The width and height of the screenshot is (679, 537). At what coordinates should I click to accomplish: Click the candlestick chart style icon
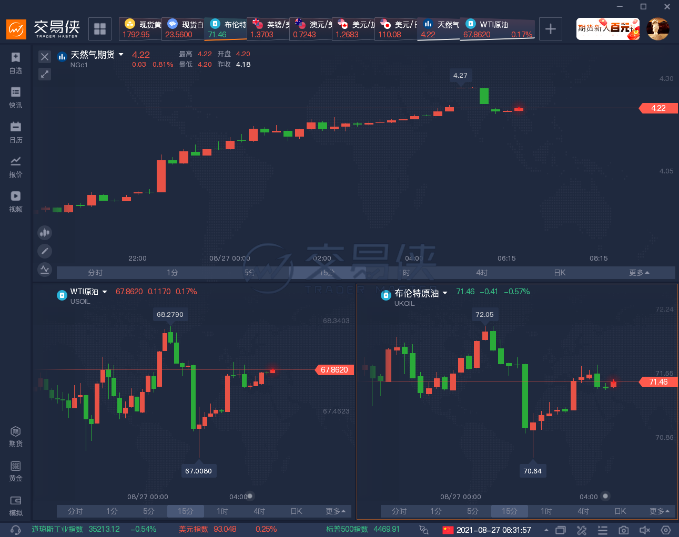(45, 232)
